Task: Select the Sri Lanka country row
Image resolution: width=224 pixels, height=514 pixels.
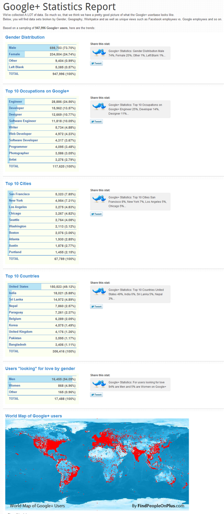Action: tap(42, 300)
